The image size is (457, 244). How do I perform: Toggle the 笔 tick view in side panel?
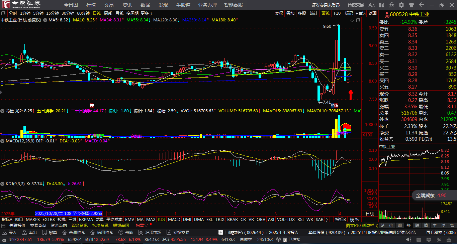[x=382, y=225]
